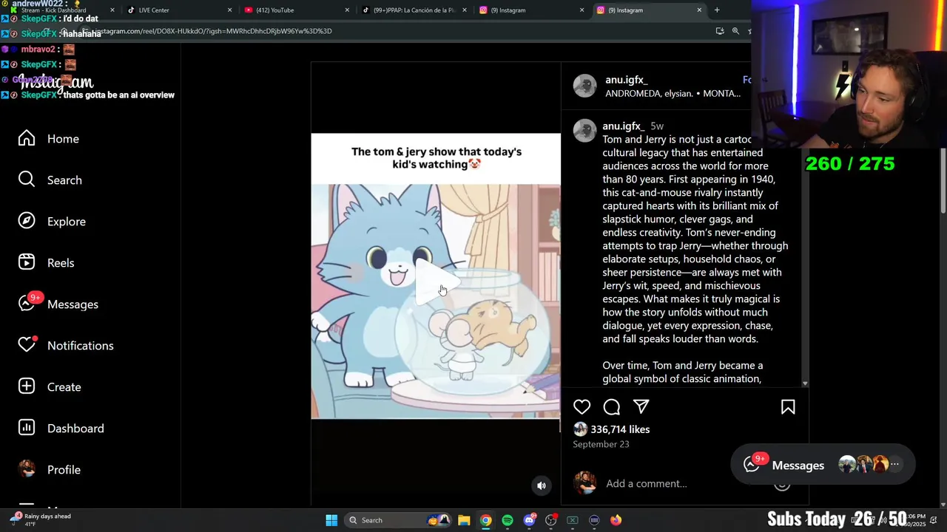Click the install app icon in address bar

click(x=720, y=31)
